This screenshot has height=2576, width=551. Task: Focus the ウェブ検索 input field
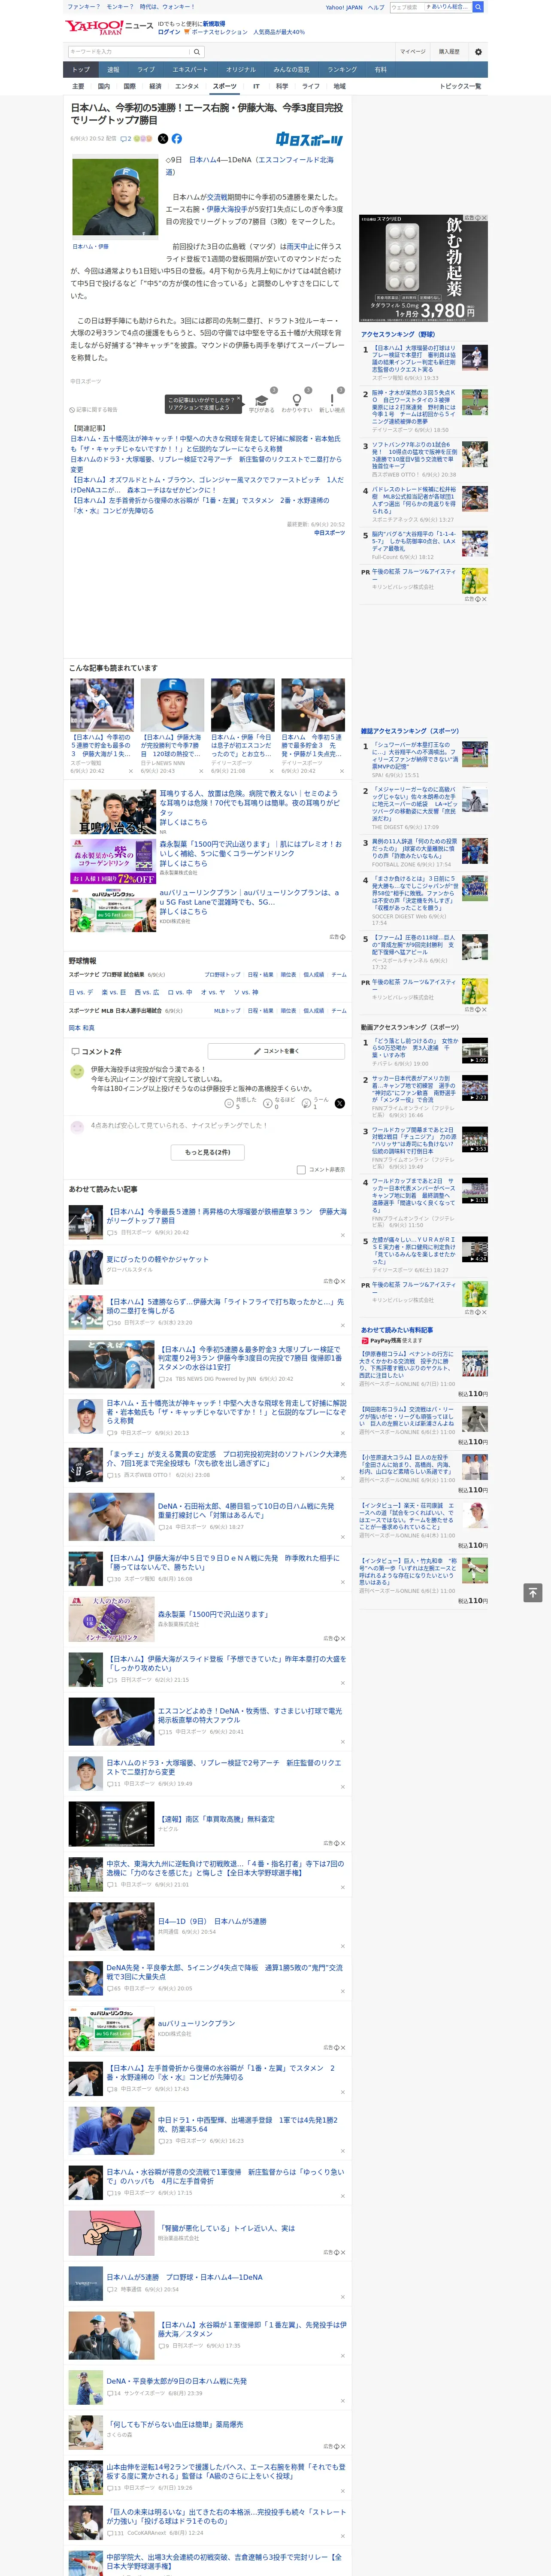tap(407, 7)
